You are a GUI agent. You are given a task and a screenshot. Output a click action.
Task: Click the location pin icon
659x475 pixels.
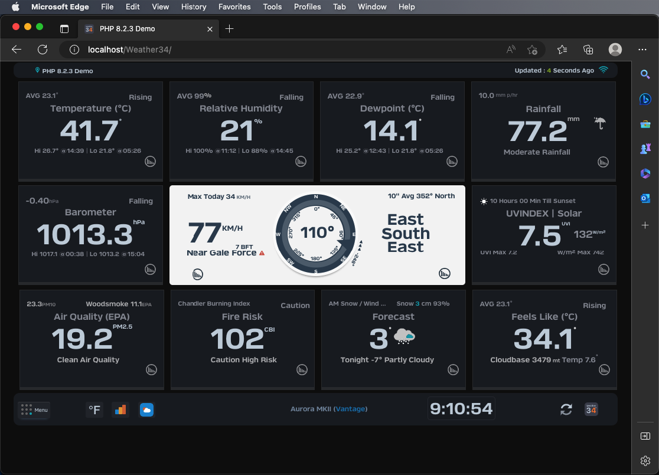(37, 70)
